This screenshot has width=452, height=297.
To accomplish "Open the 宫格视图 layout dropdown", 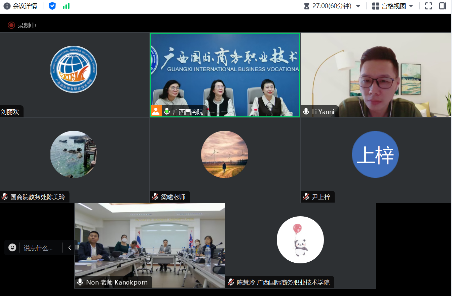I will point(393,6).
